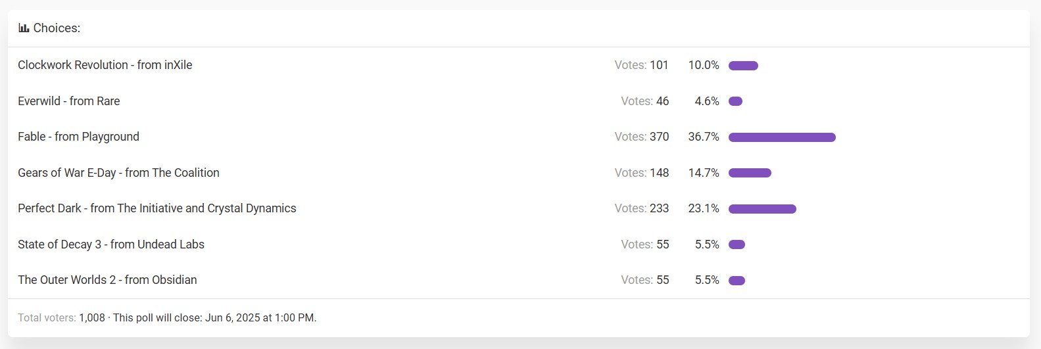Click the State of Decay 3 bar

(737, 244)
